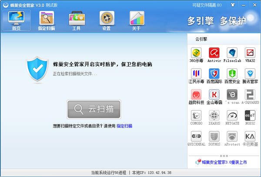Open the 首页 home tab
Viewport: 261px width, 177px height.
pos(17,20)
